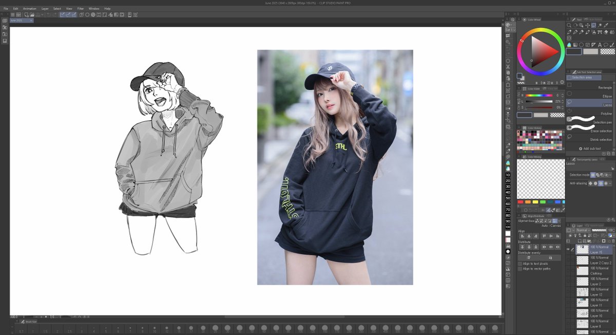Enable Align to text pixels
Viewport: 616px width, 335px height.
(520, 263)
